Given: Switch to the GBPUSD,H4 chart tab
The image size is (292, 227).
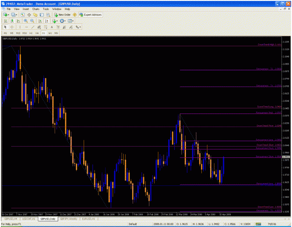Looking at the screenshot, I should click(10, 219).
